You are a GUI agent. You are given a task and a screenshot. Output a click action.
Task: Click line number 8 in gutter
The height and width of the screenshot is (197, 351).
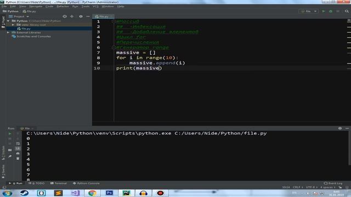(98, 58)
